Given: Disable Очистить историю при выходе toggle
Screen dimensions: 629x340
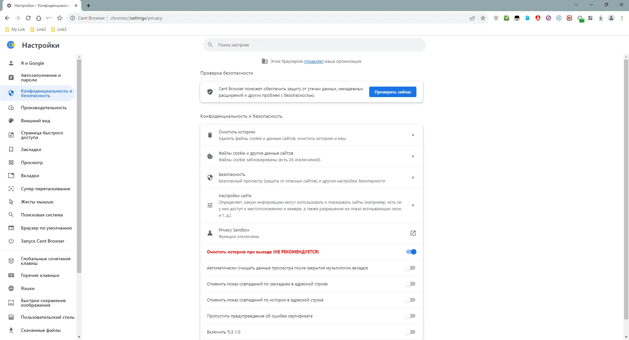Looking at the screenshot, I should [x=411, y=252].
